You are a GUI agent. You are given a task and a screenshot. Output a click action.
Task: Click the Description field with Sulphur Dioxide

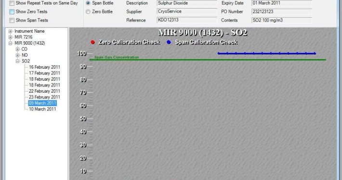tap(187, 3)
